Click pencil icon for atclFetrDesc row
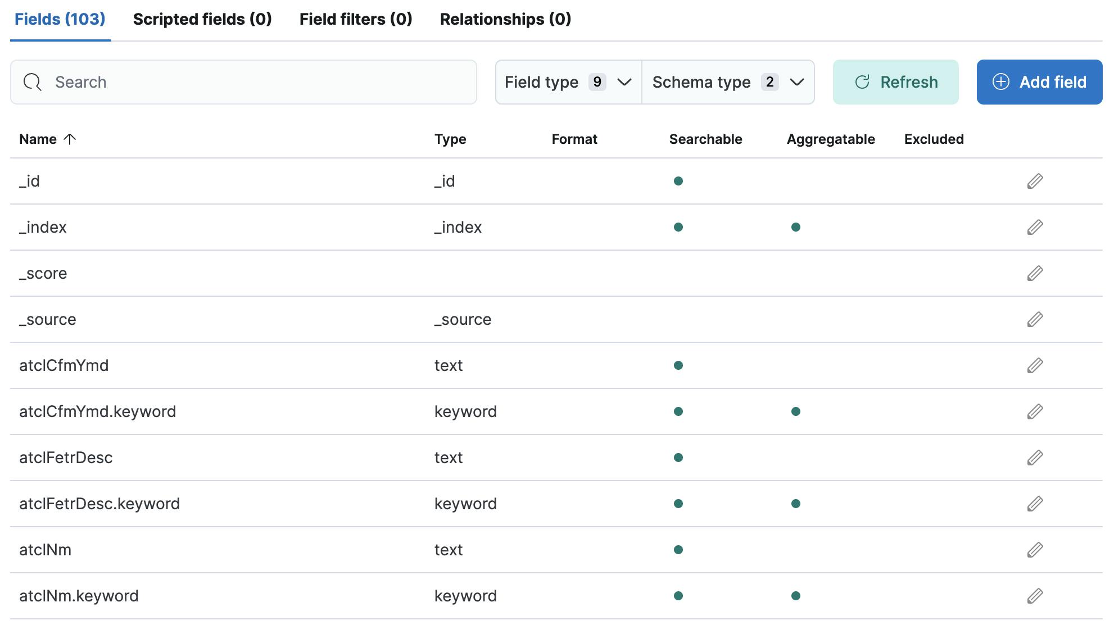 (1035, 458)
